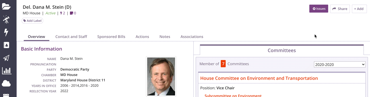Open the Sponsored Bills tab
The height and width of the screenshot is (97, 370).
click(x=111, y=37)
